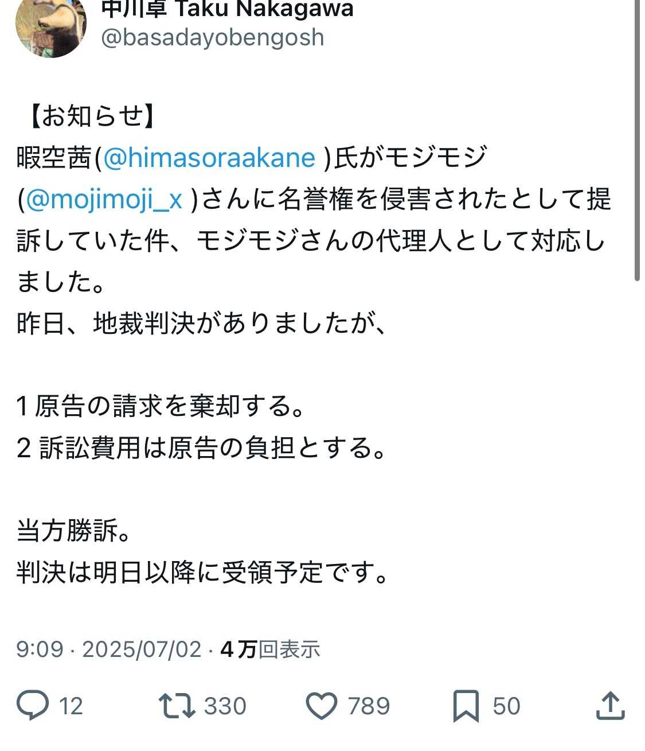Open the @mojimoji_x profile mention

(104, 199)
